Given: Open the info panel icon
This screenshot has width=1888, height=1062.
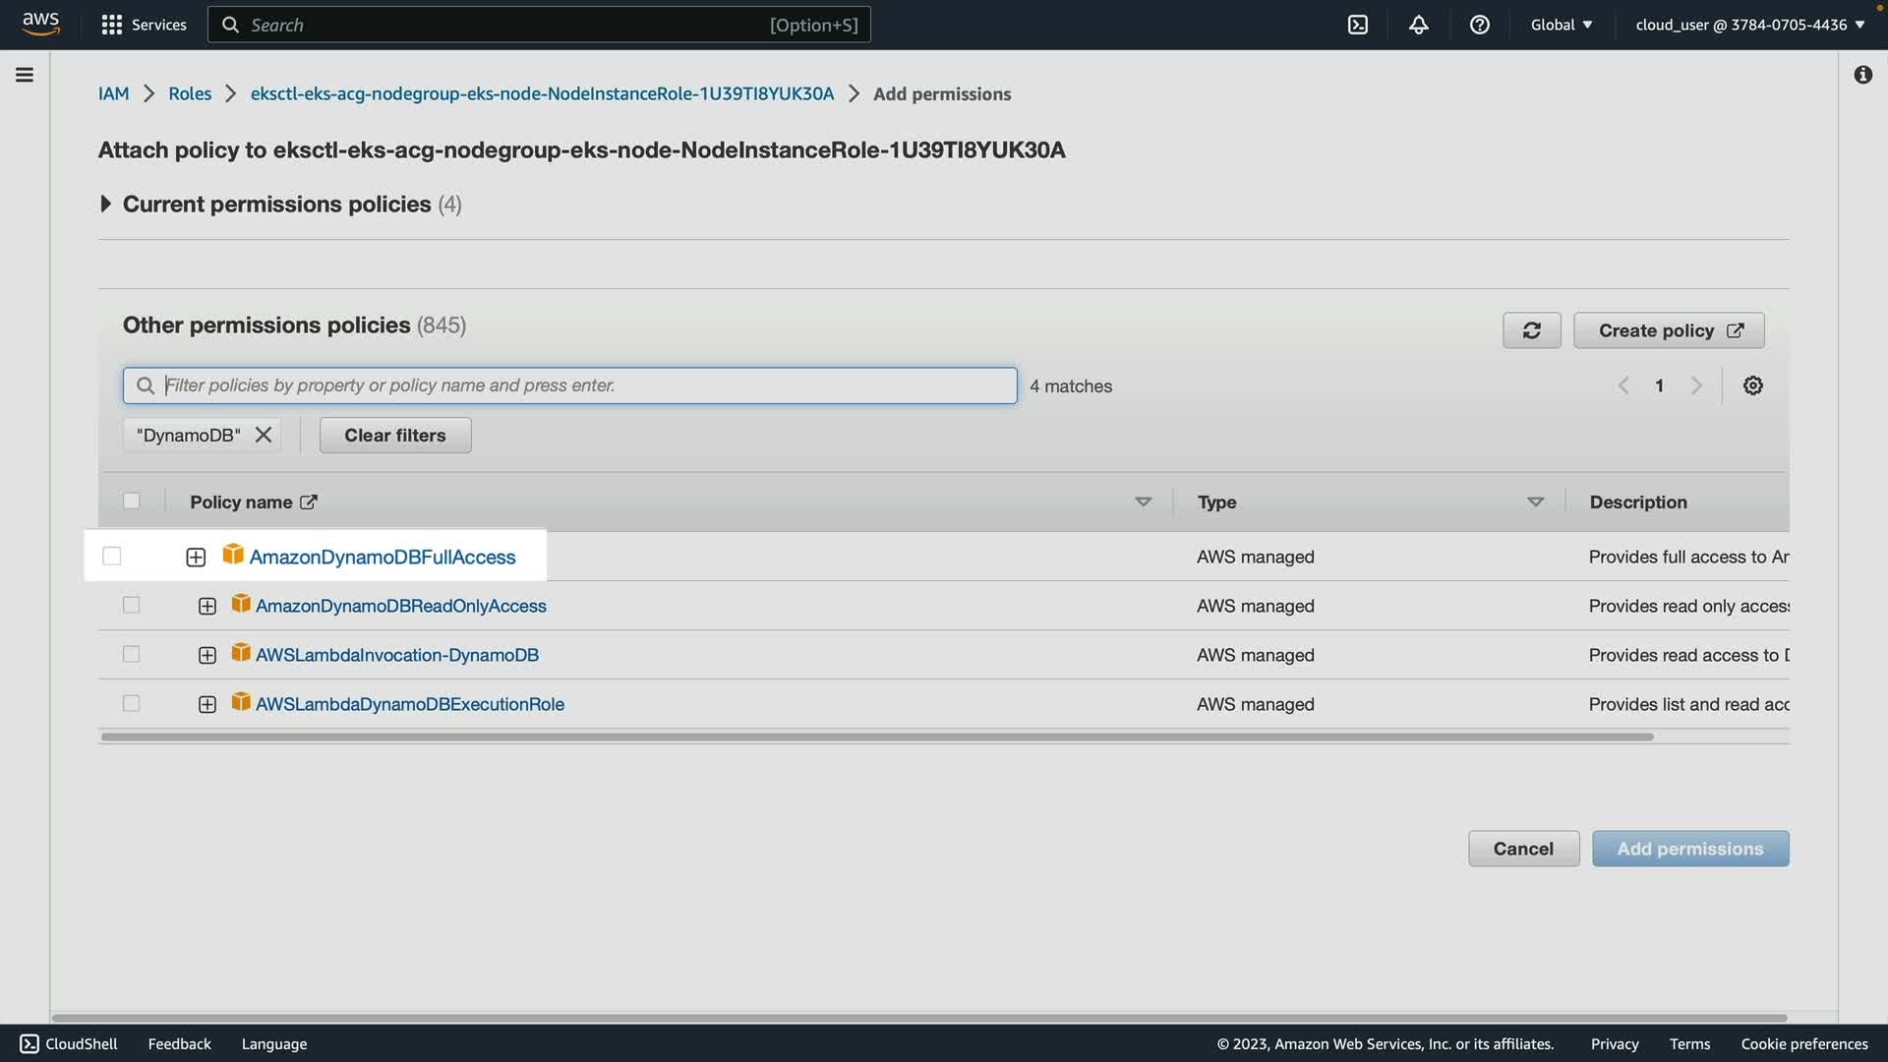Looking at the screenshot, I should 1862,75.
